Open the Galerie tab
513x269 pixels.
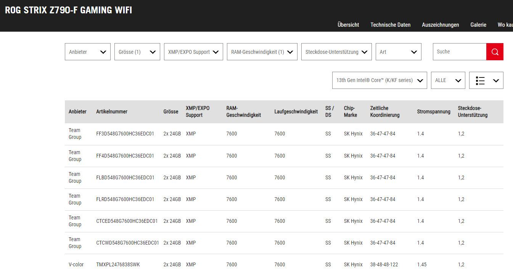(478, 25)
